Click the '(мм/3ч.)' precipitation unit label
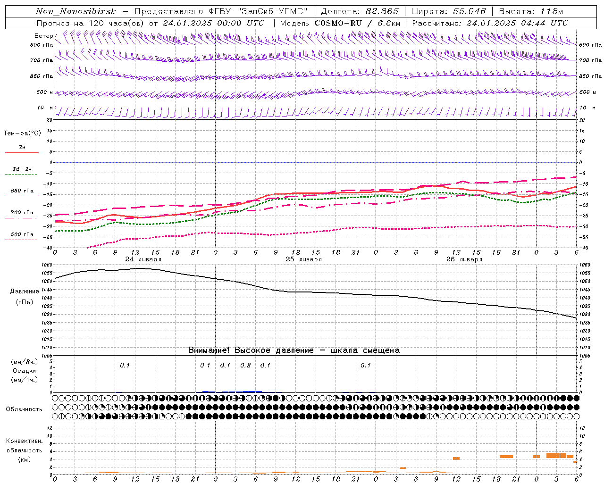 25,362
